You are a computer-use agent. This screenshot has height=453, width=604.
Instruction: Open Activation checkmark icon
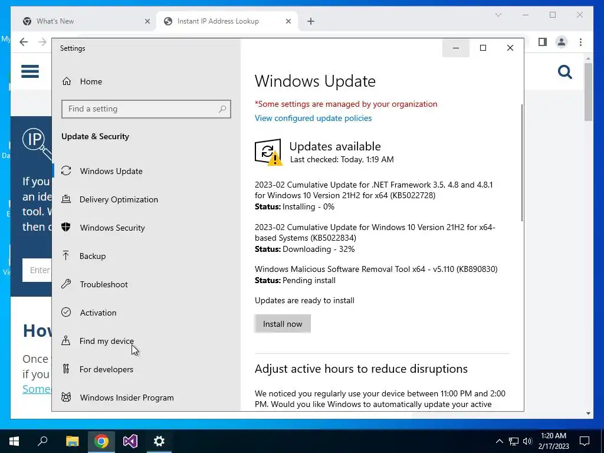pos(66,313)
